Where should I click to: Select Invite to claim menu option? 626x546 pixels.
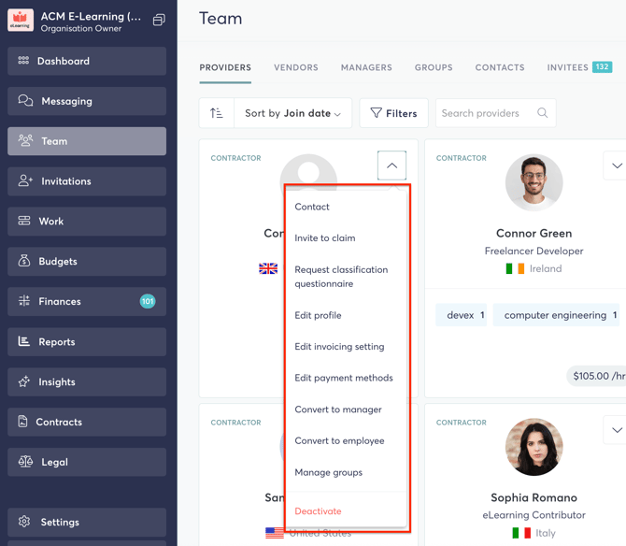pos(325,238)
